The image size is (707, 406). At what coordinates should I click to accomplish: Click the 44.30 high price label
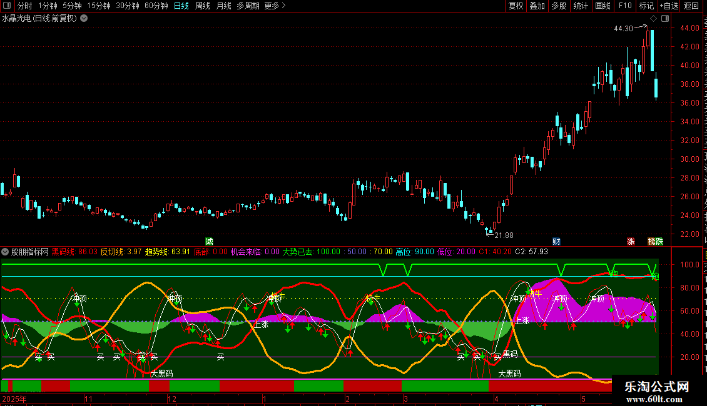pyautogui.click(x=623, y=28)
